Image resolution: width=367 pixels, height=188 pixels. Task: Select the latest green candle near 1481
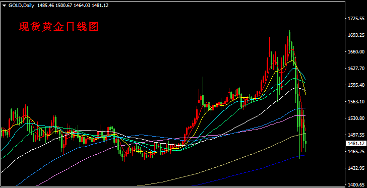tap(306, 142)
